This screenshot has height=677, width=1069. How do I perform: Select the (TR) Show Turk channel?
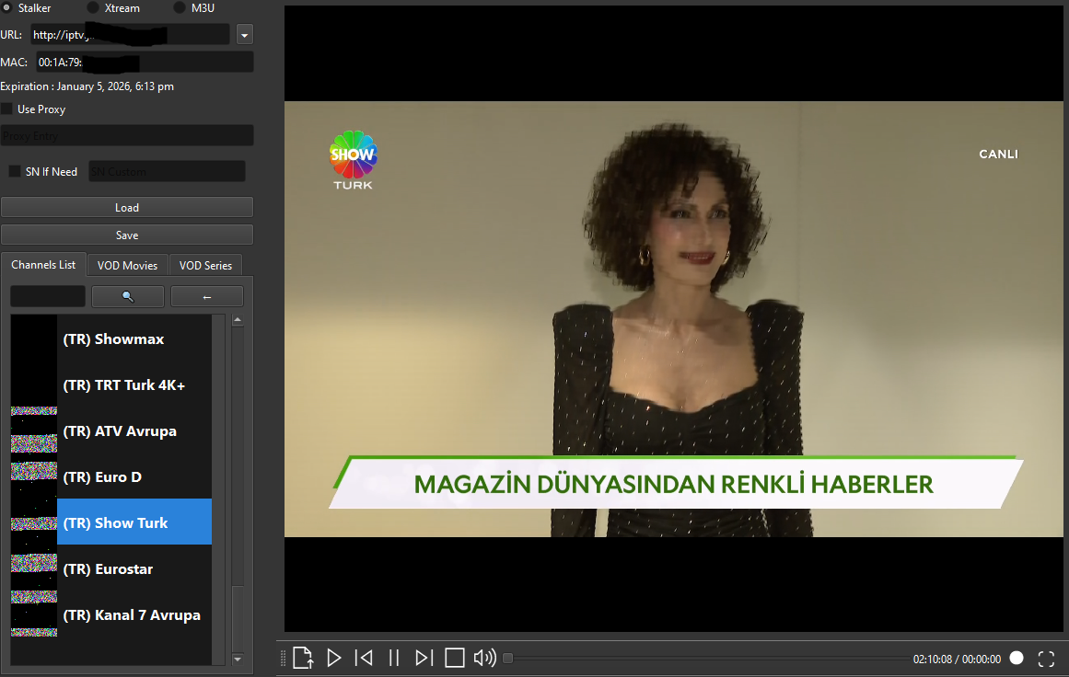click(x=134, y=522)
